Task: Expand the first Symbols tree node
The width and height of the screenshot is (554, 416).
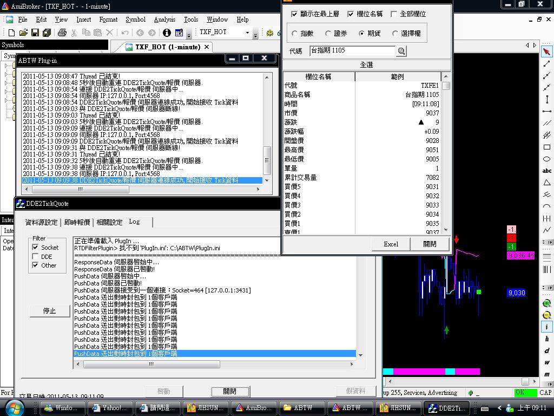Action: coord(6,66)
